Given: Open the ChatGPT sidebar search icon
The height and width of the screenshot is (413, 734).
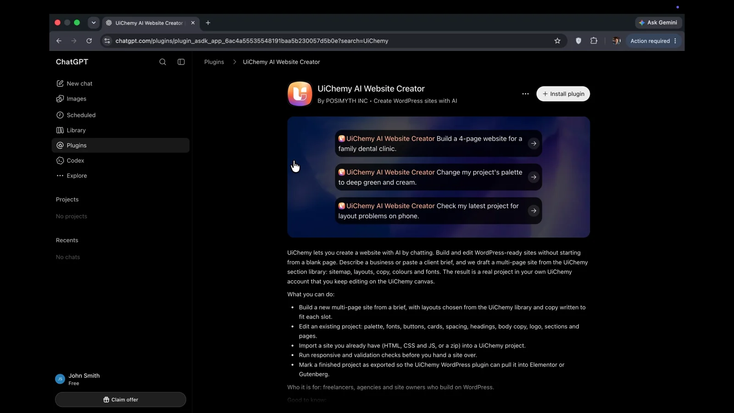Looking at the screenshot, I should tap(162, 62).
